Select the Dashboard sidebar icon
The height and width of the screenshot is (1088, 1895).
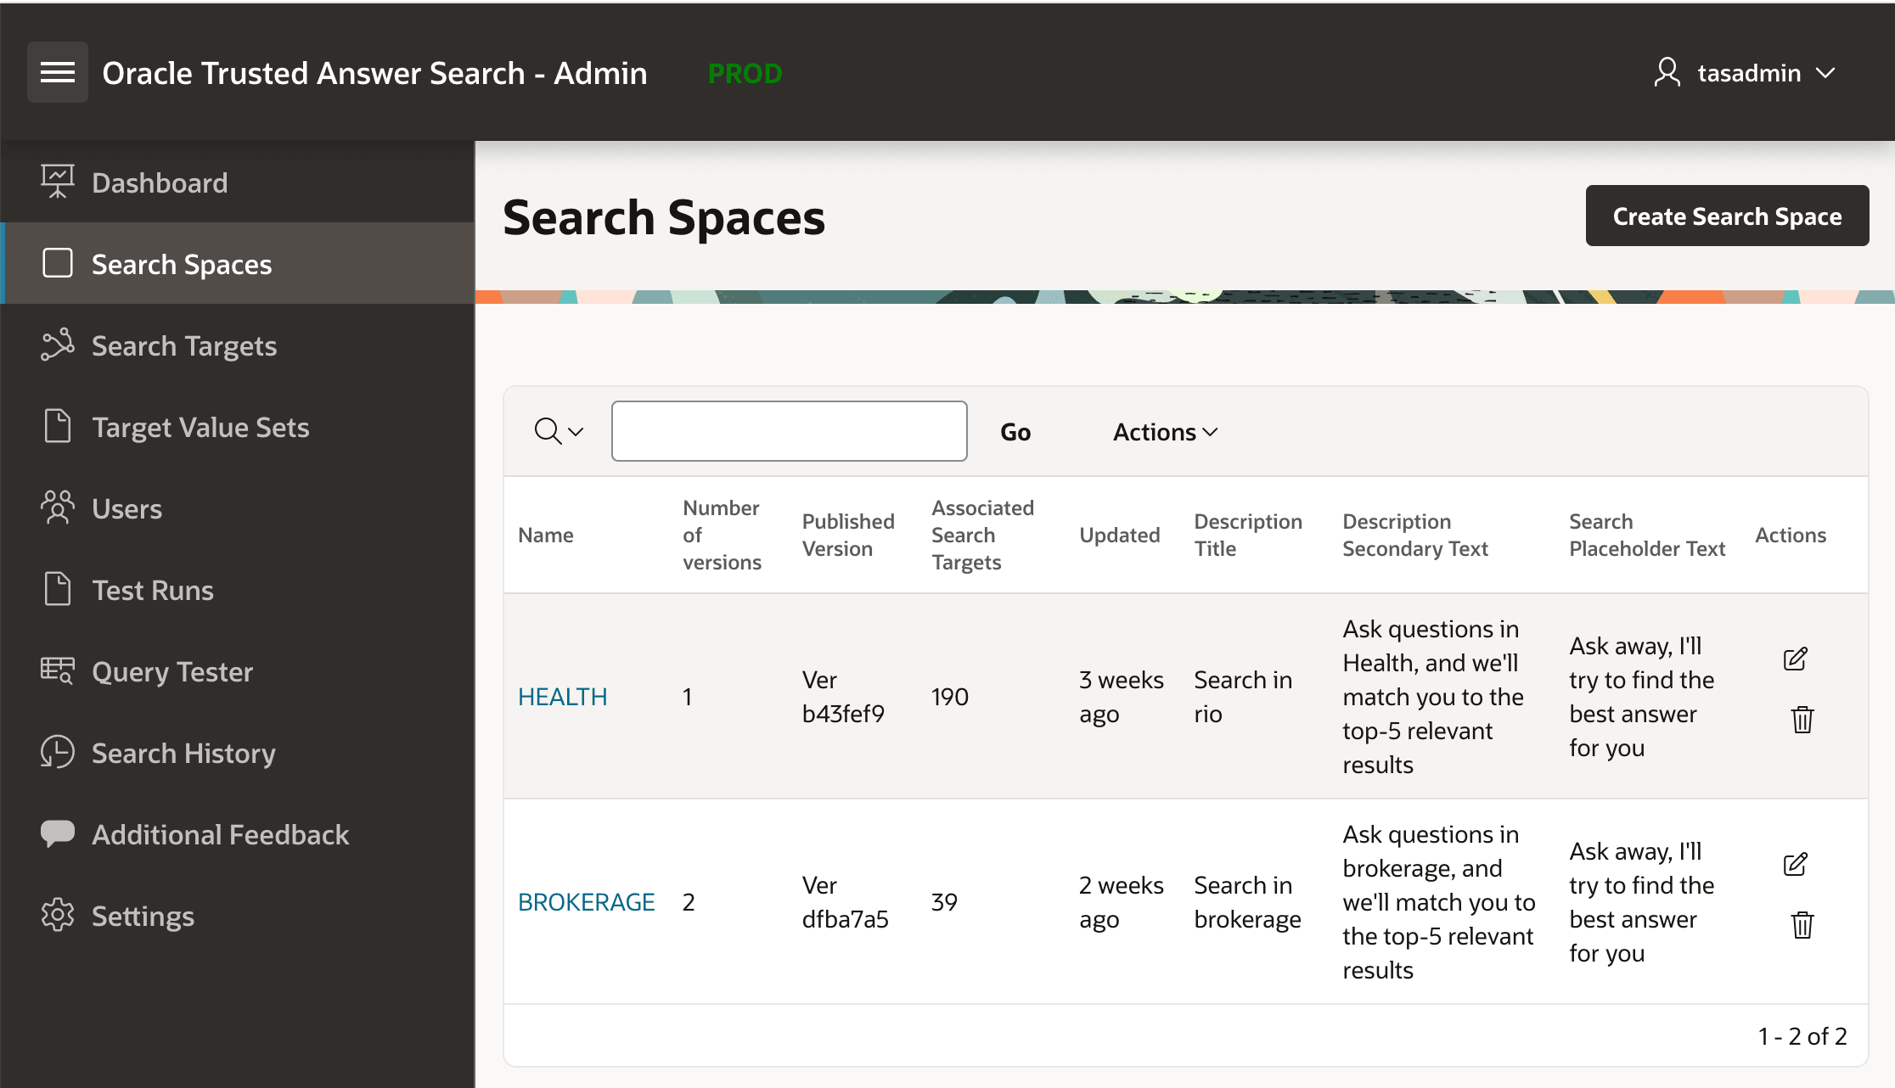tap(57, 181)
